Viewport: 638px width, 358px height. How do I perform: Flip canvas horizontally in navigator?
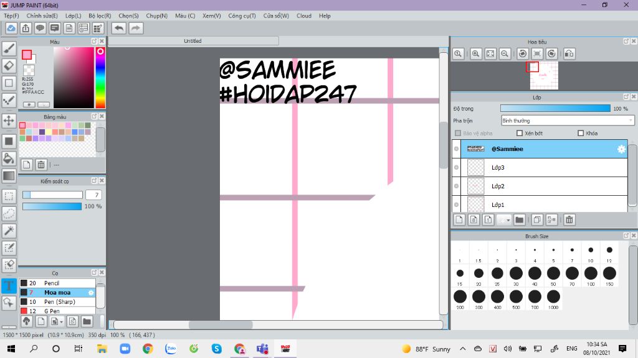click(x=569, y=53)
